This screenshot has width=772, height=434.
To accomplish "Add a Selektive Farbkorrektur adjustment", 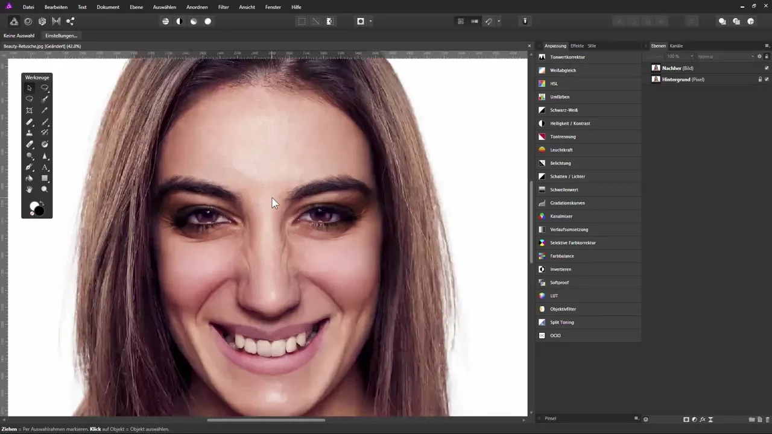I will pyautogui.click(x=588, y=243).
